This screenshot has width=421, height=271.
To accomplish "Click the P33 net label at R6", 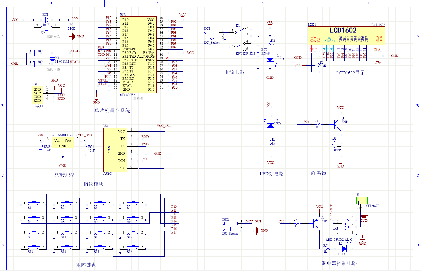I will pyautogui.click(x=282, y=221).
